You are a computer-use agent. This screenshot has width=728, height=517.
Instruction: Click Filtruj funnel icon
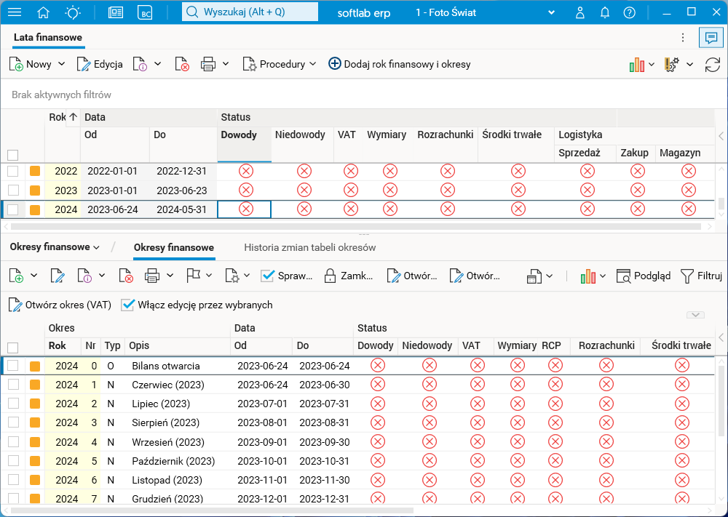(687, 276)
